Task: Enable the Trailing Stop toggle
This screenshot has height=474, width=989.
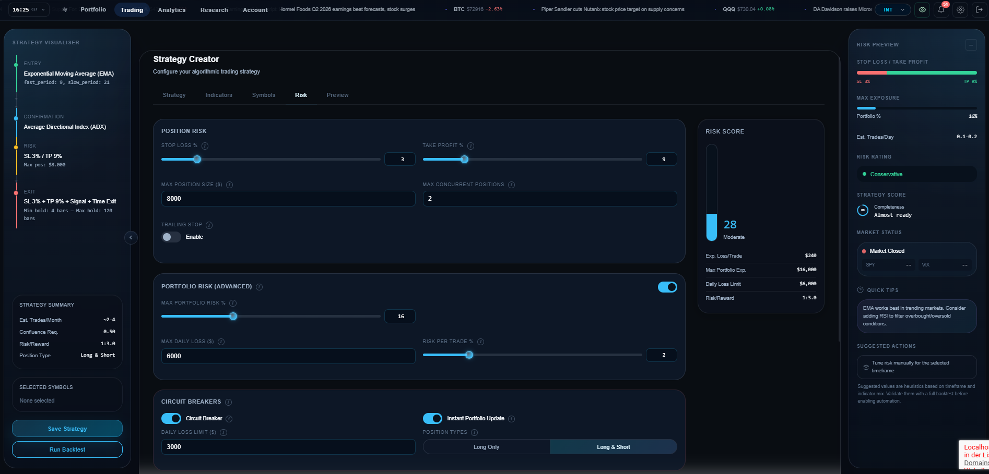Action: click(x=171, y=237)
